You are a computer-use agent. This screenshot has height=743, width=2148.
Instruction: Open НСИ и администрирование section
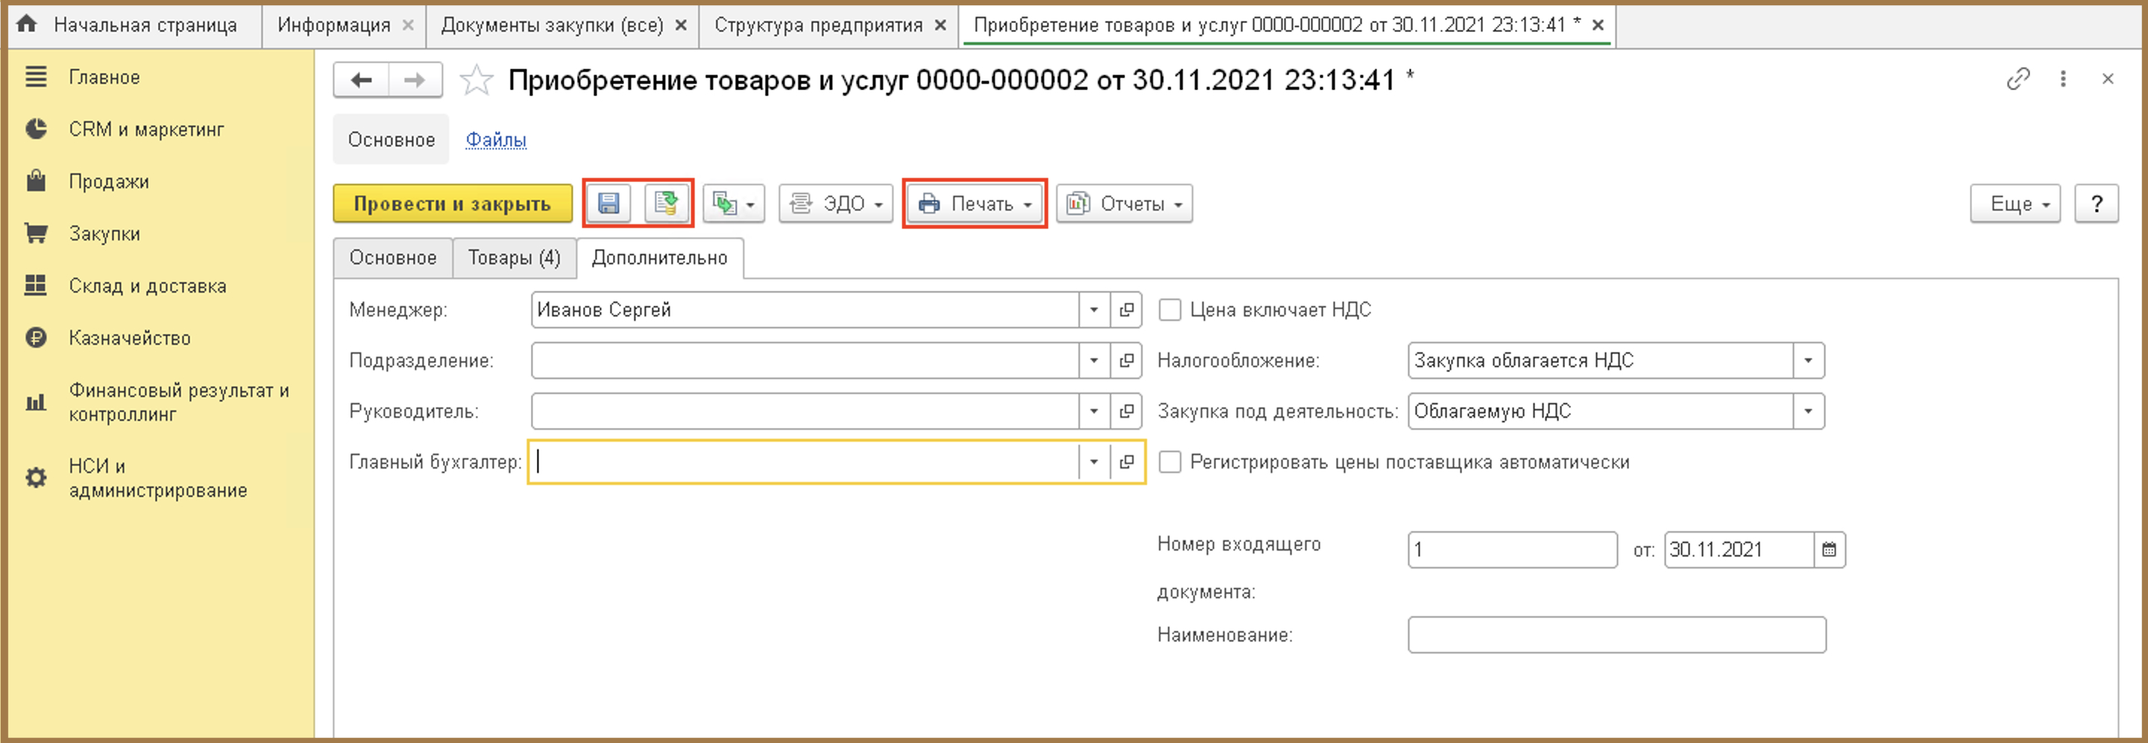pyautogui.click(x=158, y=478)
